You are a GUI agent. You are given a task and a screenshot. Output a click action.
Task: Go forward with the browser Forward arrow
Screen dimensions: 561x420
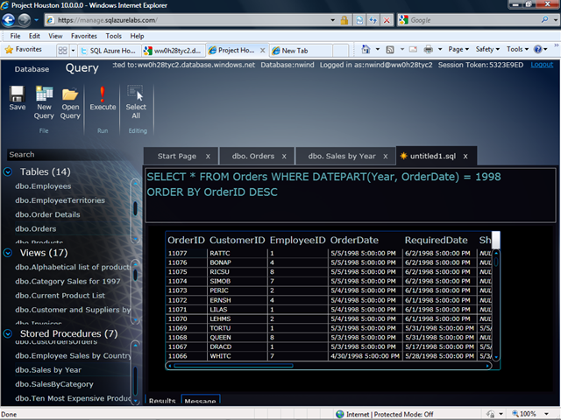click(x=24, y=20)
